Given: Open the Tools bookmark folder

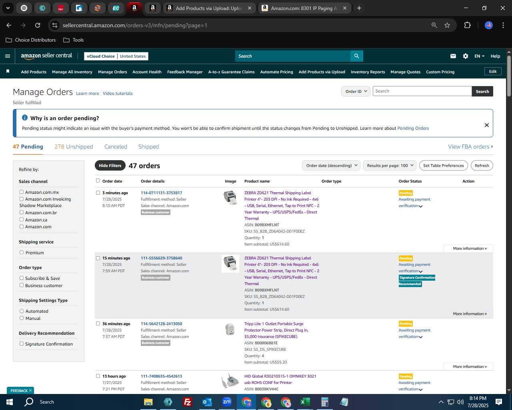Looking at the screenshot, I should coord(74,40).
